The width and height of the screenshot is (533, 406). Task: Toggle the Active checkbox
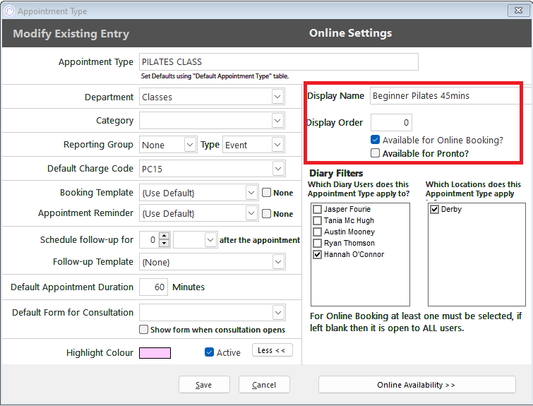coord(210,352)
